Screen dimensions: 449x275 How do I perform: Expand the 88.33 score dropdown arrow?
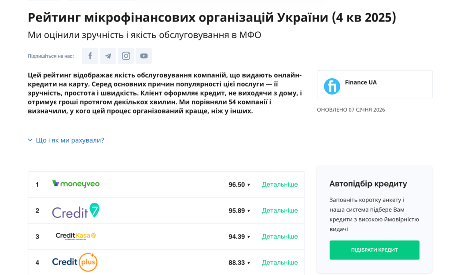(x=249, y=263)
